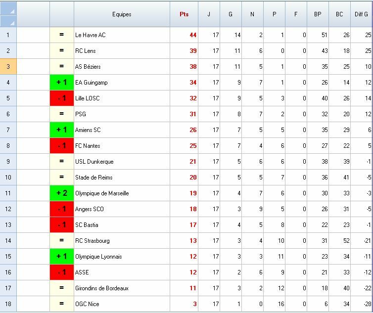Click the green +2 indicator for Olympique de Marseille

[x=62, y=193]
